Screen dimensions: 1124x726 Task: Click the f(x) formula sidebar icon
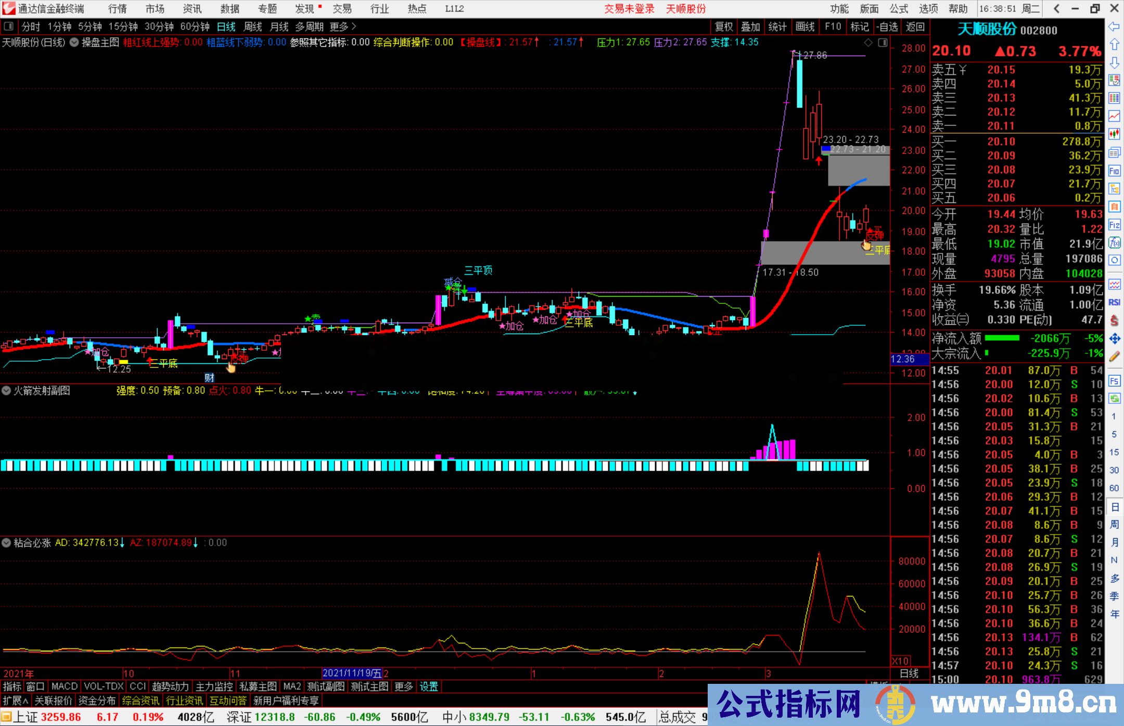1114,243
